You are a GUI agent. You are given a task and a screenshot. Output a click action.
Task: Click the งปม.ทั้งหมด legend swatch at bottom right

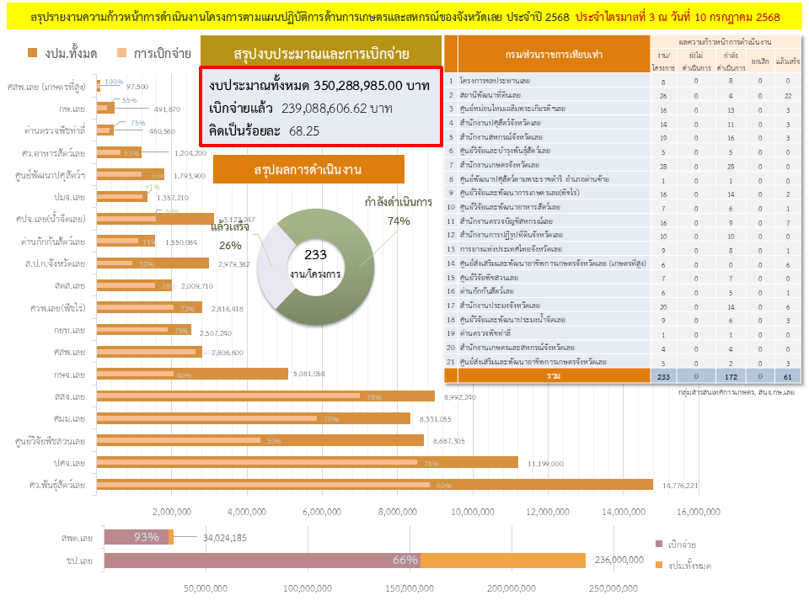pyautogui.click(x=659, y=565)
